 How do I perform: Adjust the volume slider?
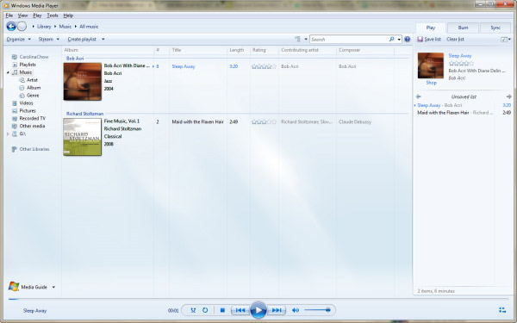pyautogui.click(x=317, y=310)
